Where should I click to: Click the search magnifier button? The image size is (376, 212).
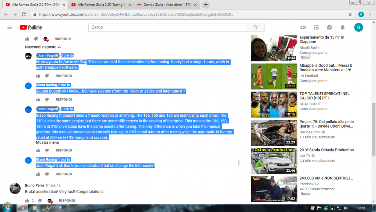256,27
